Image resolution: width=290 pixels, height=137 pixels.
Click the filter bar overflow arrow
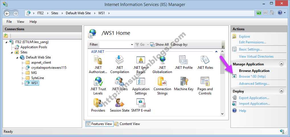click(x=223, y=47)
